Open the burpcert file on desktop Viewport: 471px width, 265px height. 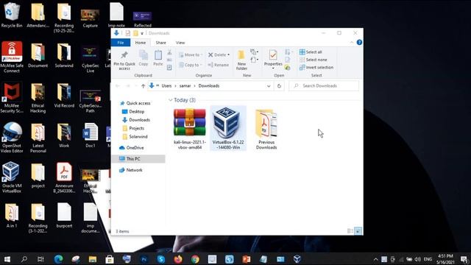(64, 215)
